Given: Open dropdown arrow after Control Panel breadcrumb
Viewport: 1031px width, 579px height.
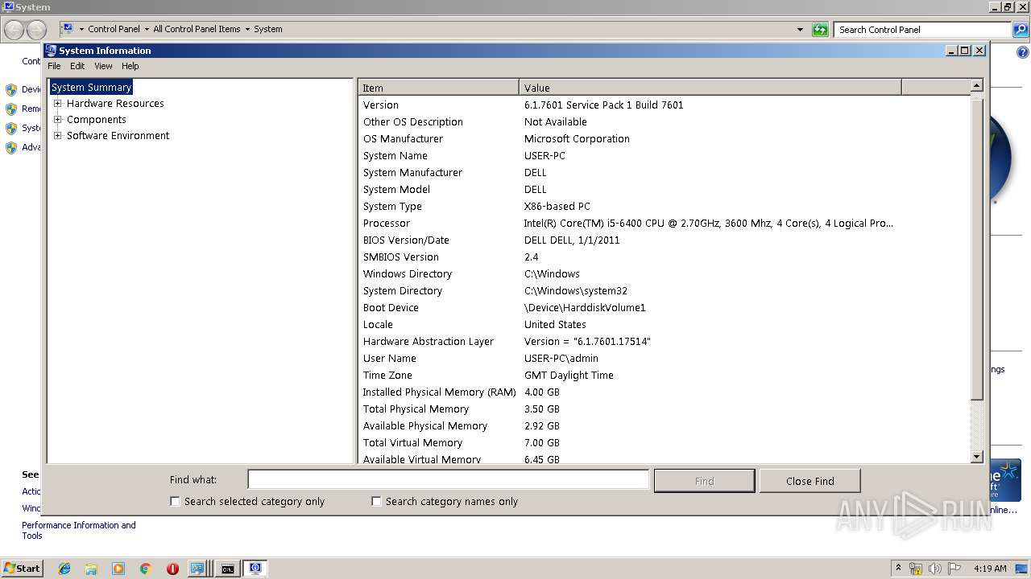Looking at the screenshot, I should [147, 29].
